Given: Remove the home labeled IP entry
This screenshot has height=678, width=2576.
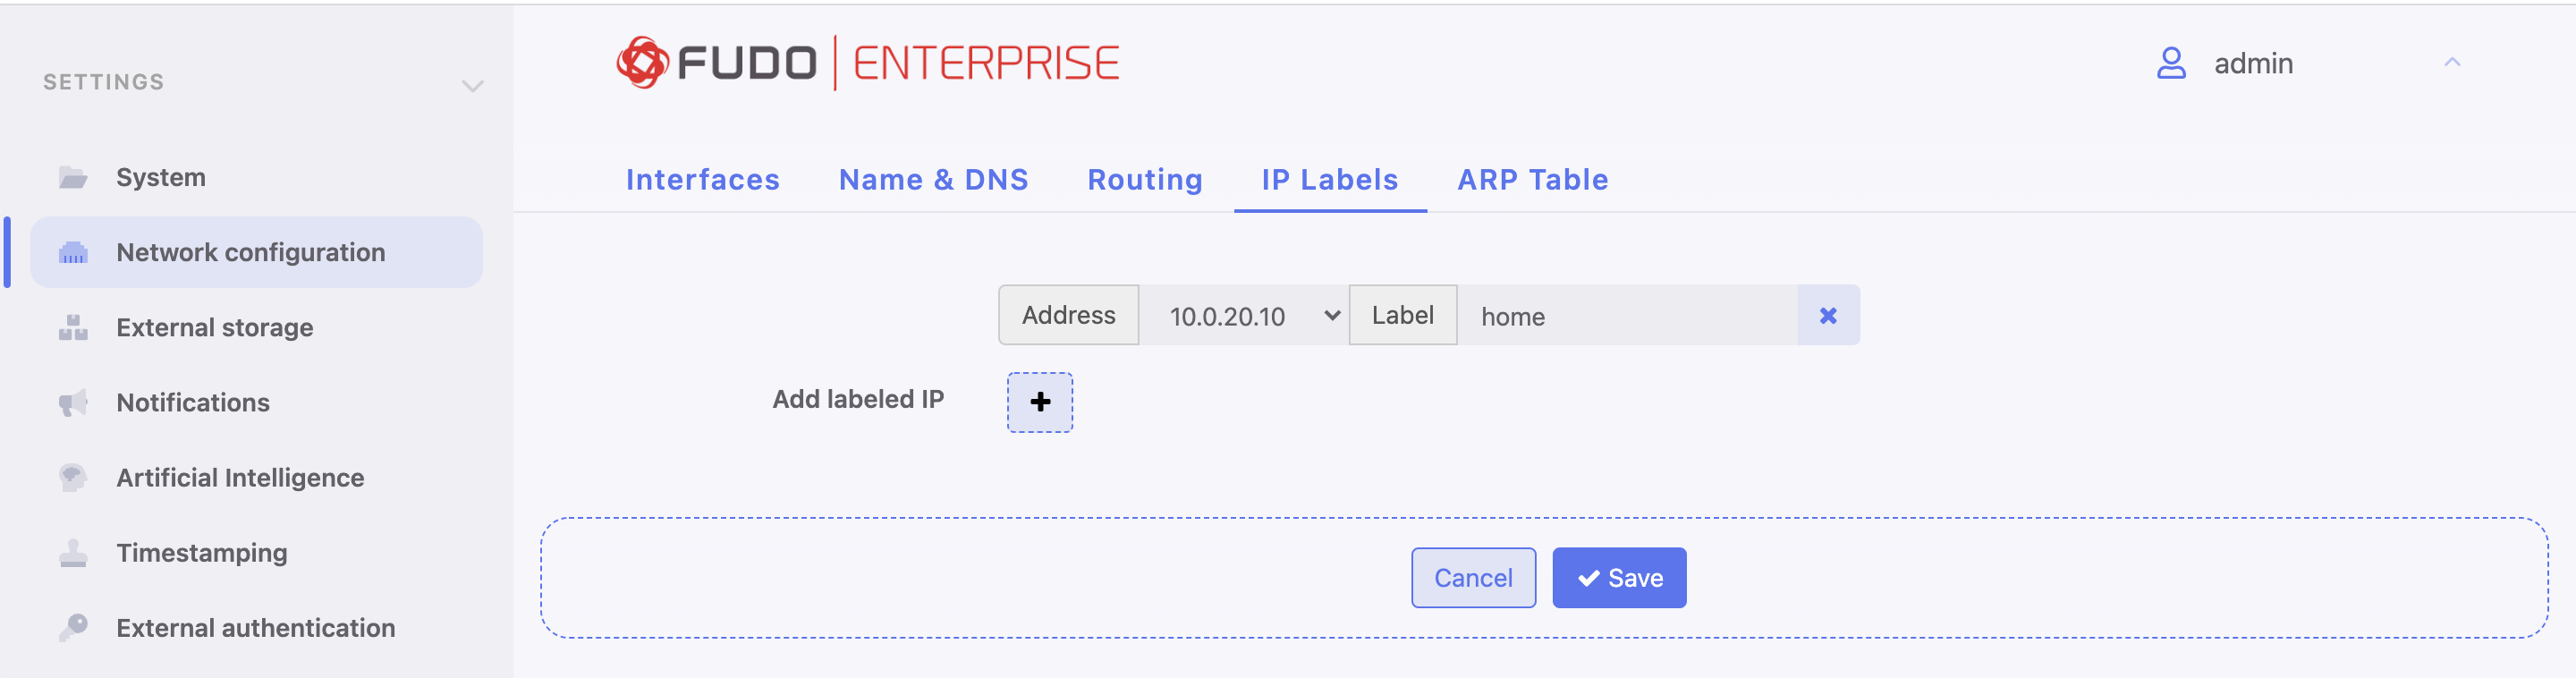Looking at the screenshot, I should tap(1828, 316).
